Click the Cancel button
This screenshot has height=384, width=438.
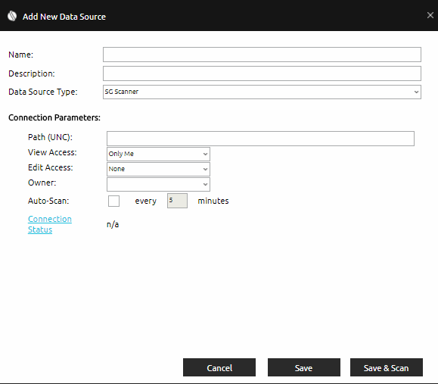click(219, 367)
